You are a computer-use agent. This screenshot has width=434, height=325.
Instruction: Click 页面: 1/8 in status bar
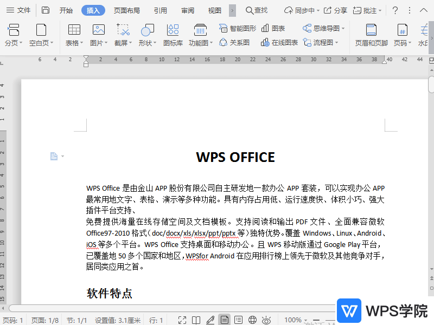(45, 320)
